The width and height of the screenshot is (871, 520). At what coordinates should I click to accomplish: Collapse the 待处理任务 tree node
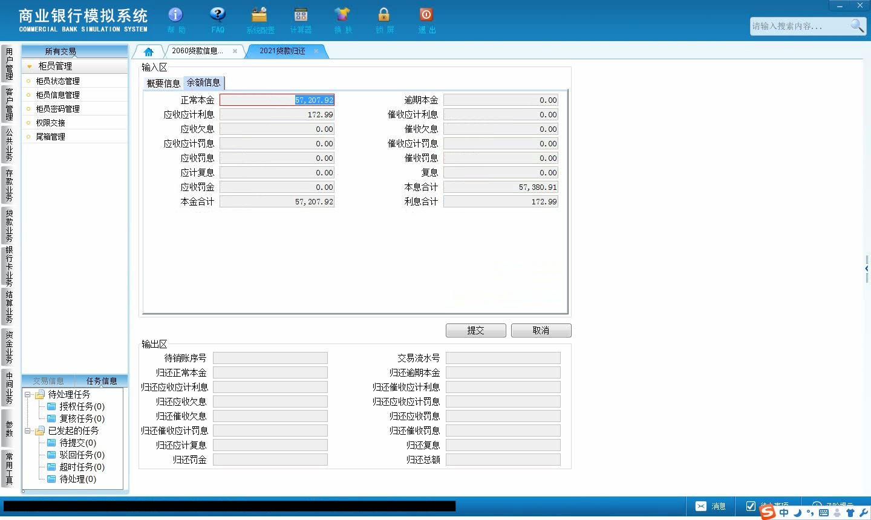(28, 394)
